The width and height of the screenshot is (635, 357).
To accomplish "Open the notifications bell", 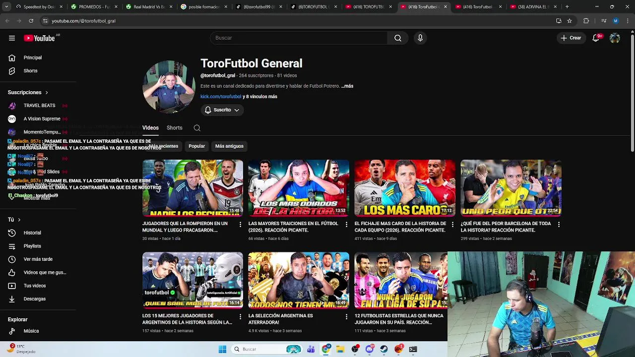I will tap(596, 38).
